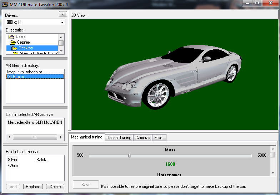Switch to the Optical Tuning tab
The width and height of the screenshot is (280, 195).
coord(119,138)
